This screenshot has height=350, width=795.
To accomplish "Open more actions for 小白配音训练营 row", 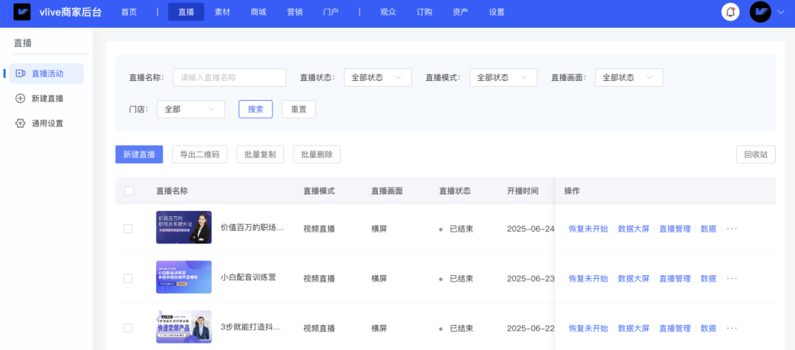I will click(732, 279).
